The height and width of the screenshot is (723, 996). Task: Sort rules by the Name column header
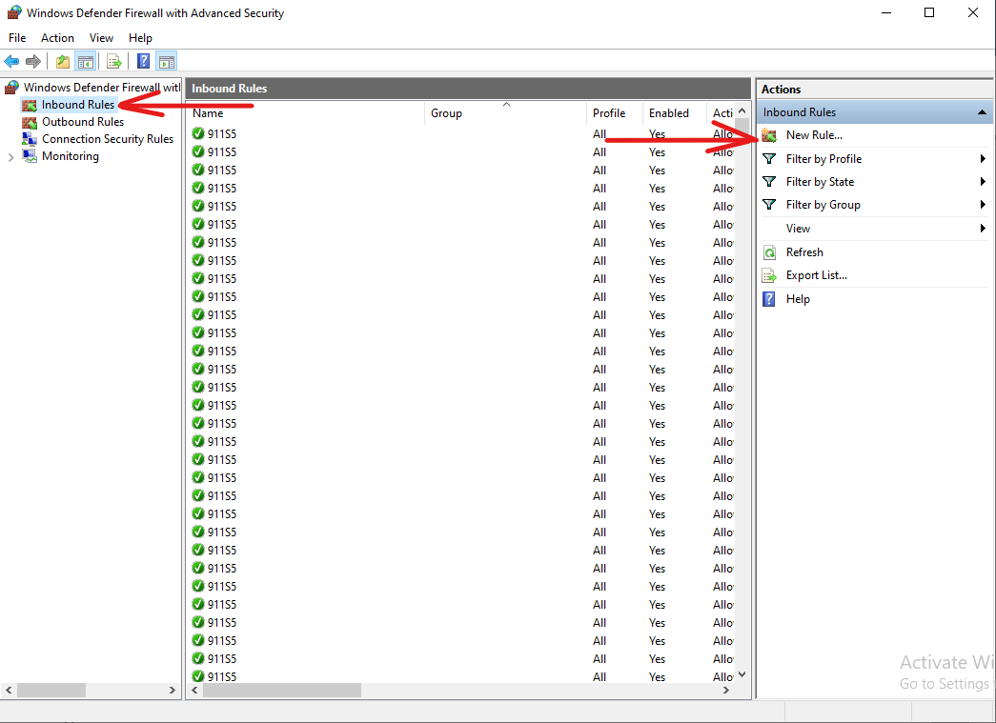tap(306, 113)
